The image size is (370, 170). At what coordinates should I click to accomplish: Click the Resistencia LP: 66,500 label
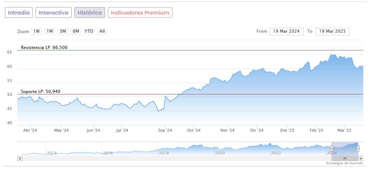(44, 47)
